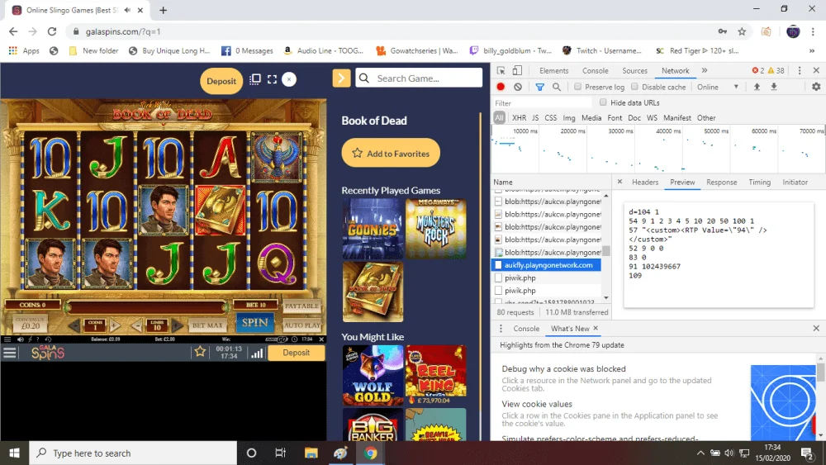Expand hidden bookmarks chevron
Viewport: 826px width, 465px height.
tap(812, 50)
